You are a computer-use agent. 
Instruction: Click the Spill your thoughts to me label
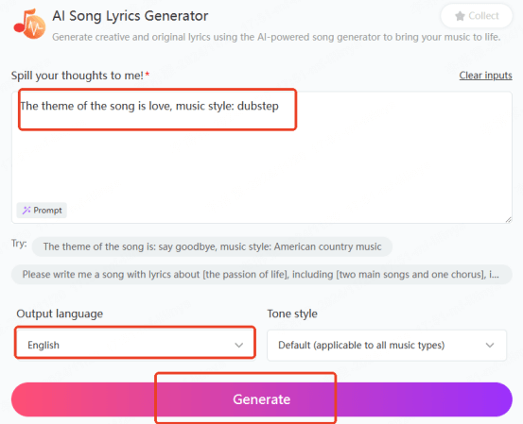(78, 76)
